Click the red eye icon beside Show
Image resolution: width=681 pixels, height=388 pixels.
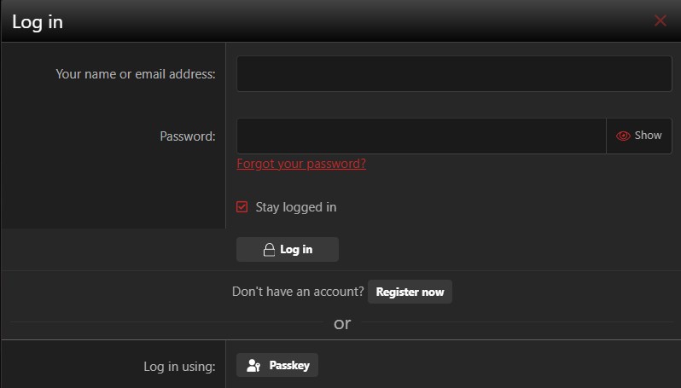pos(623,136)
